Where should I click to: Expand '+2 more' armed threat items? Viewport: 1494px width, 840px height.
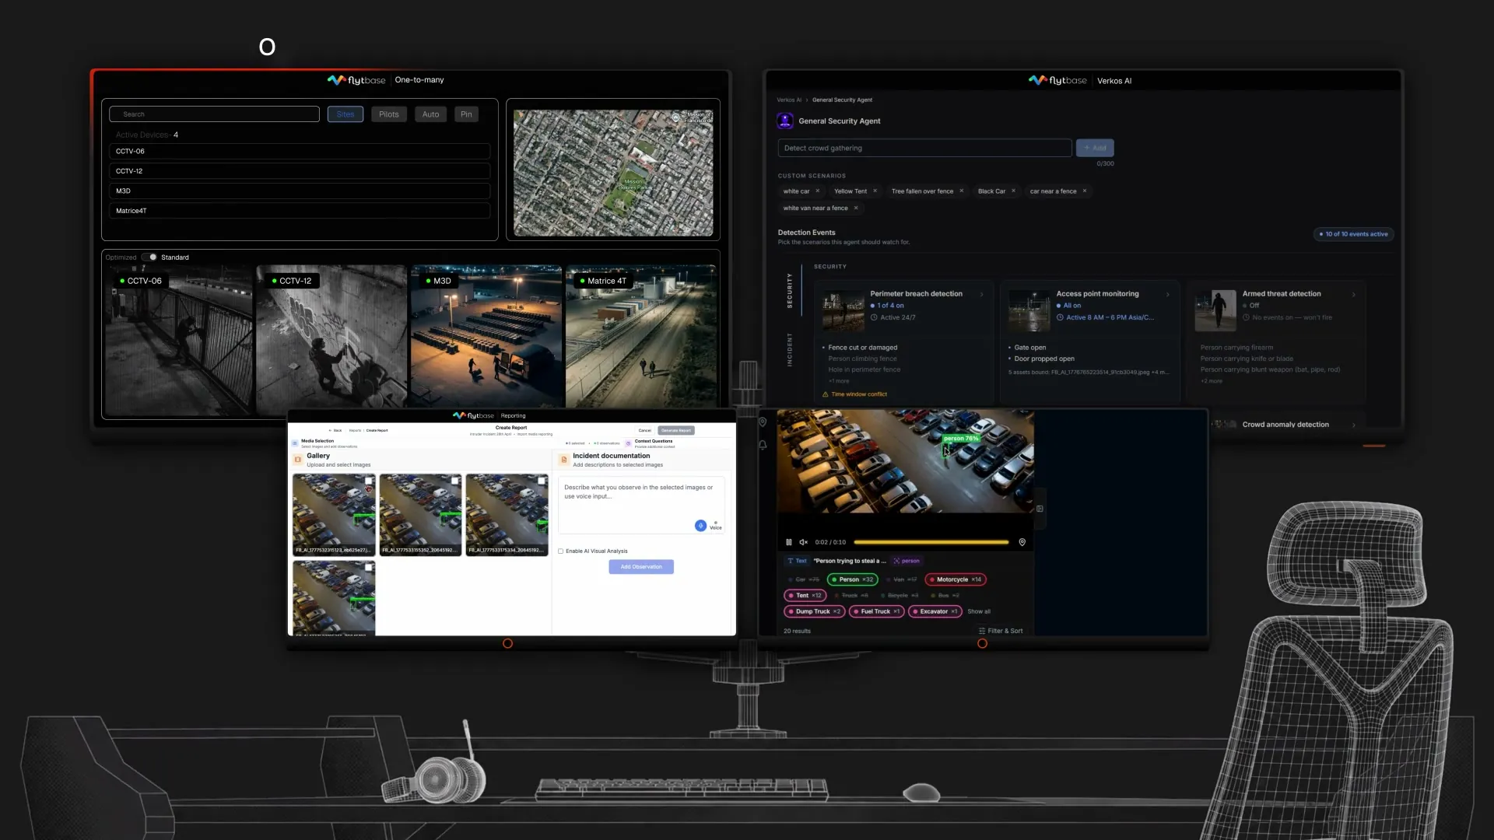pyautogui.click(x=1212, y=381)
